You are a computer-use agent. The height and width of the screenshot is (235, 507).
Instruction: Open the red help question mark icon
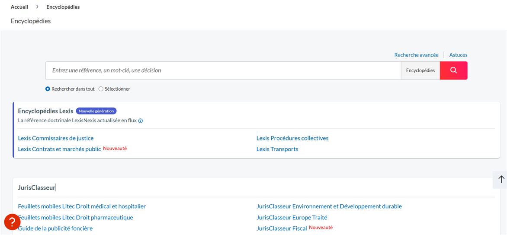point(12,222)
